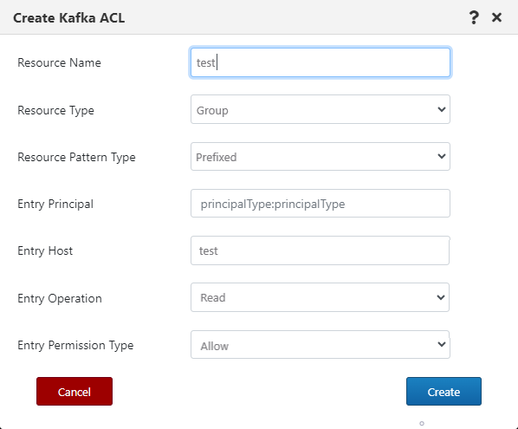Expand the Entry Permission Type dropdown
The image size is (518, 429).
[x=321, y=345]
